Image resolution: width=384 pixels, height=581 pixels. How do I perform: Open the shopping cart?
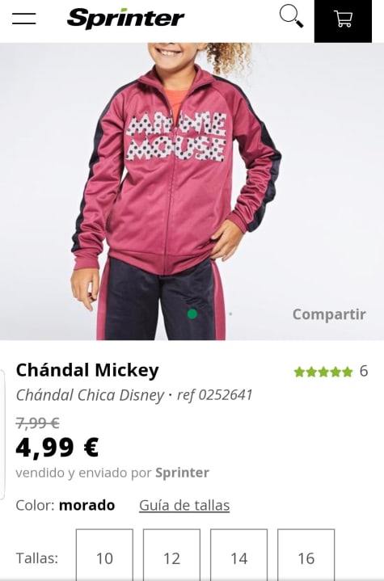click(343, 21)
